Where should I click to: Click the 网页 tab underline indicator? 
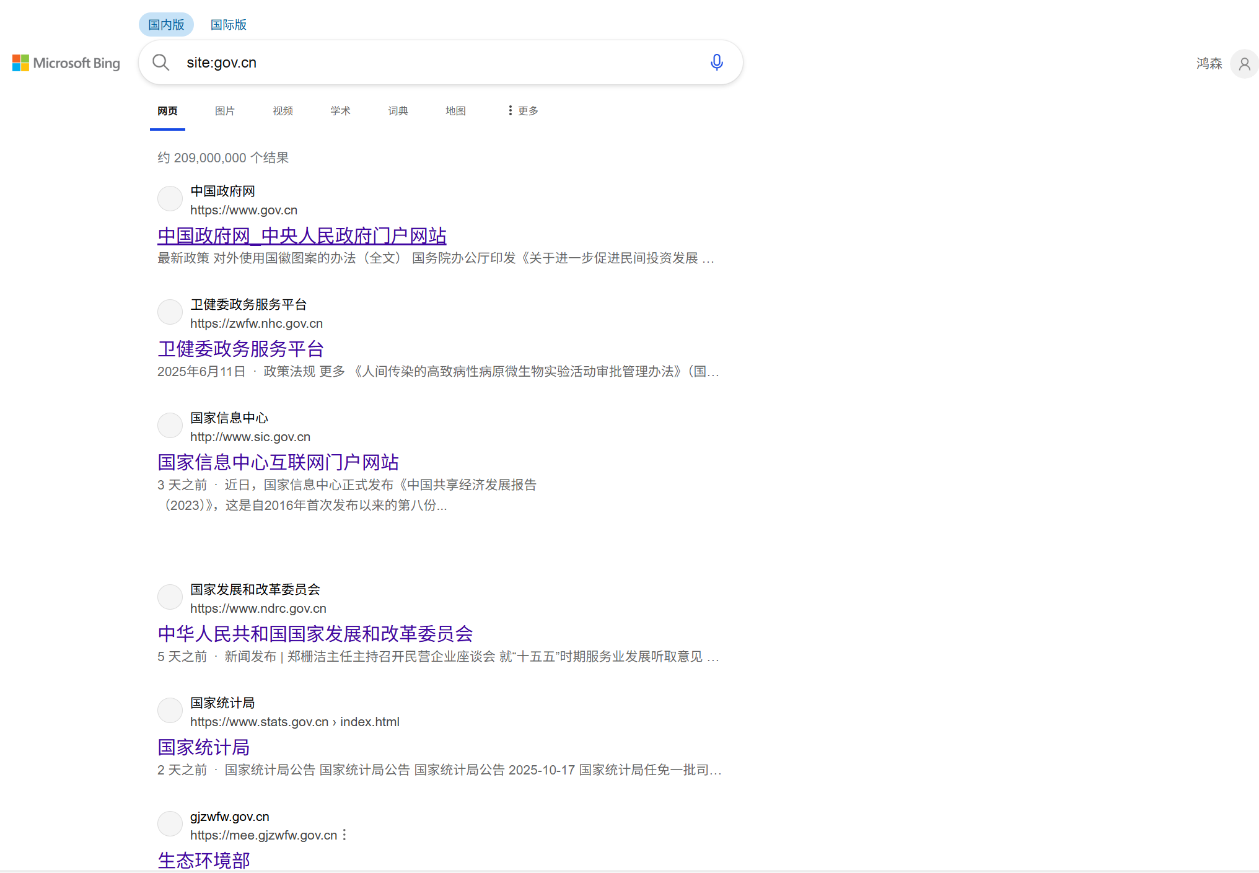click(x=167, y=128)
